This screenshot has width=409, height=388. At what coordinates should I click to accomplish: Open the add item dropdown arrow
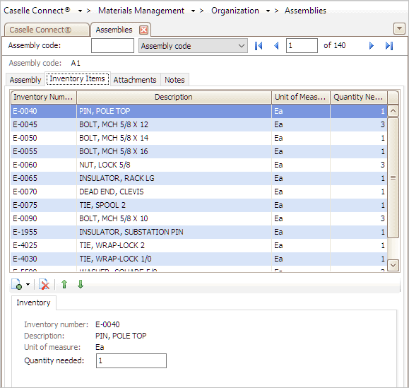coord(28,284)
